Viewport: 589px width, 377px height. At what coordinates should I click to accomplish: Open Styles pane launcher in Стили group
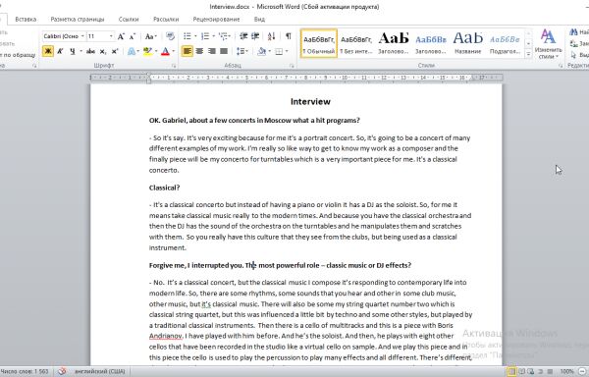pos(561,66)
